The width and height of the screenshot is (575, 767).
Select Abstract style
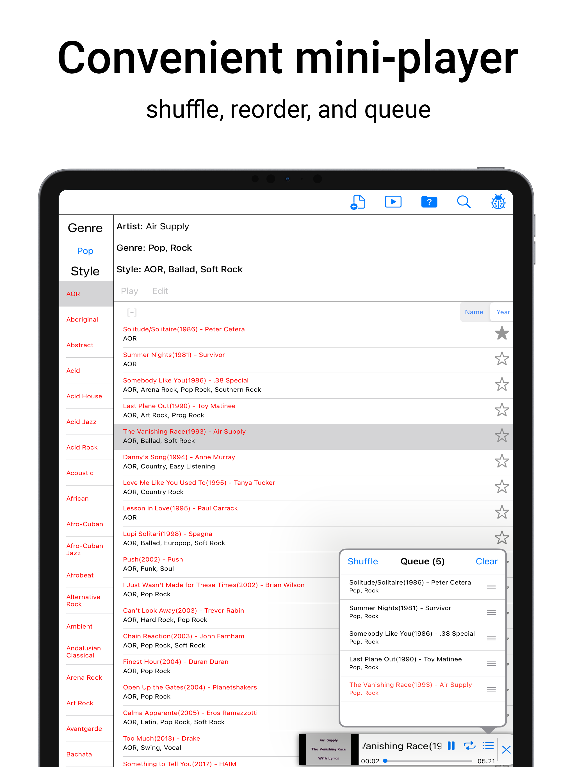pyautogui.click(x=86, y=345)
